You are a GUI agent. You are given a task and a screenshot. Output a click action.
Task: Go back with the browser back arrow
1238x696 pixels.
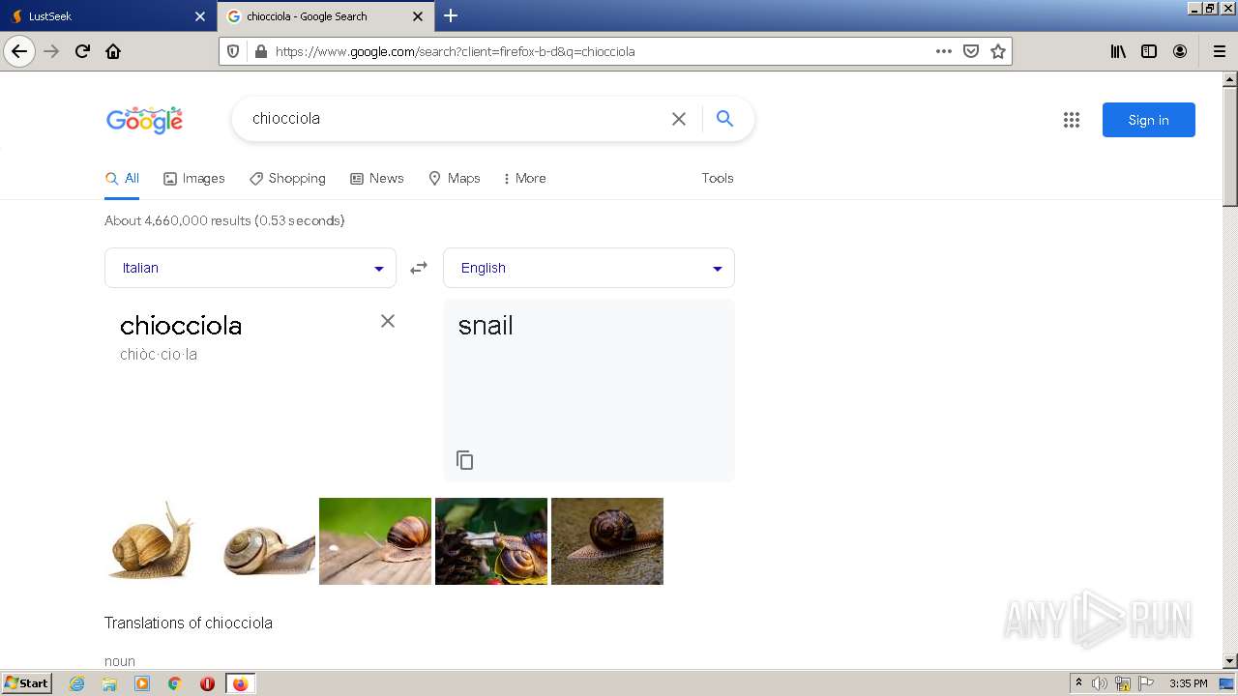click(x=19, y=51)
